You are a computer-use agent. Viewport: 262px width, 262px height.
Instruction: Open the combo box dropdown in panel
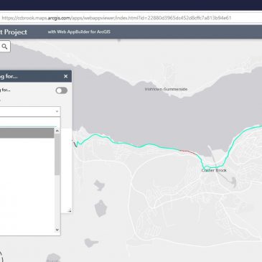tap(30, 111)
